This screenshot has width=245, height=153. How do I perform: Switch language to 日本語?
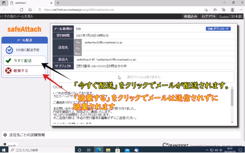[236, 17]
